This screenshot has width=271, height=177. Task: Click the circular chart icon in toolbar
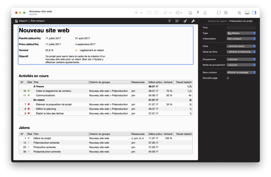click(x=226, y=13)
